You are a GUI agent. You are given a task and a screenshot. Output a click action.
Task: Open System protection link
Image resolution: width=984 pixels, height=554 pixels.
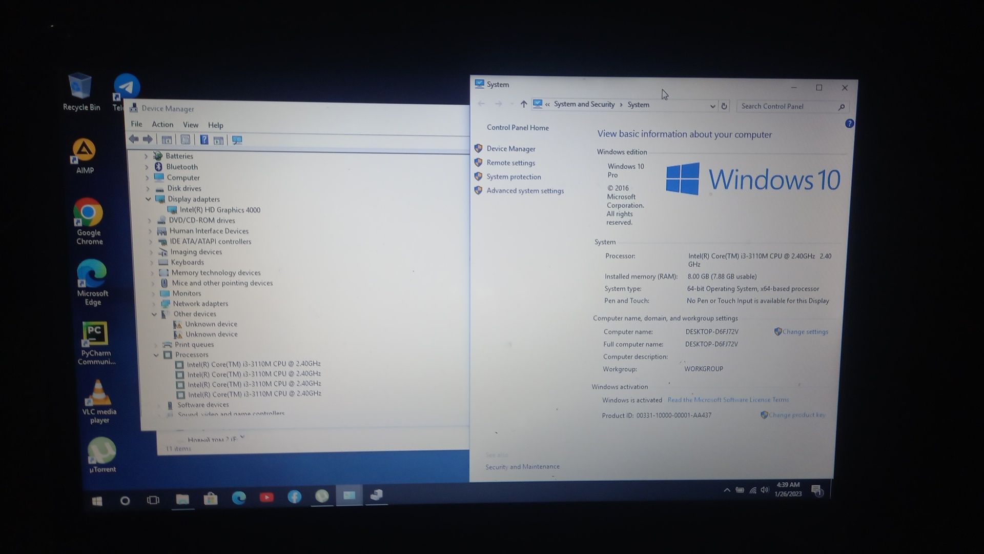(x=514, y=176)
